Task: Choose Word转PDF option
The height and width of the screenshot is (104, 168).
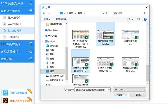Action: coord(17,24)
